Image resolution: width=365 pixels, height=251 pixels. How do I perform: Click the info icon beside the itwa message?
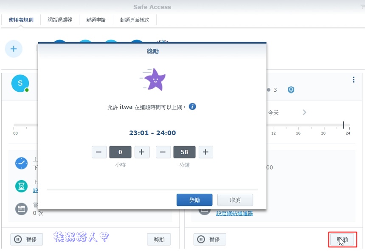pos(192,107)
